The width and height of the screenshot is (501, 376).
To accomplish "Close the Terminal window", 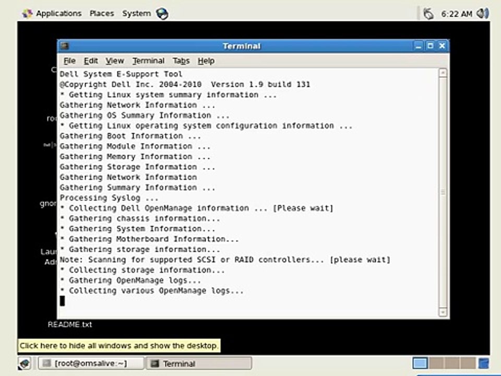I will tap(442, 46).
